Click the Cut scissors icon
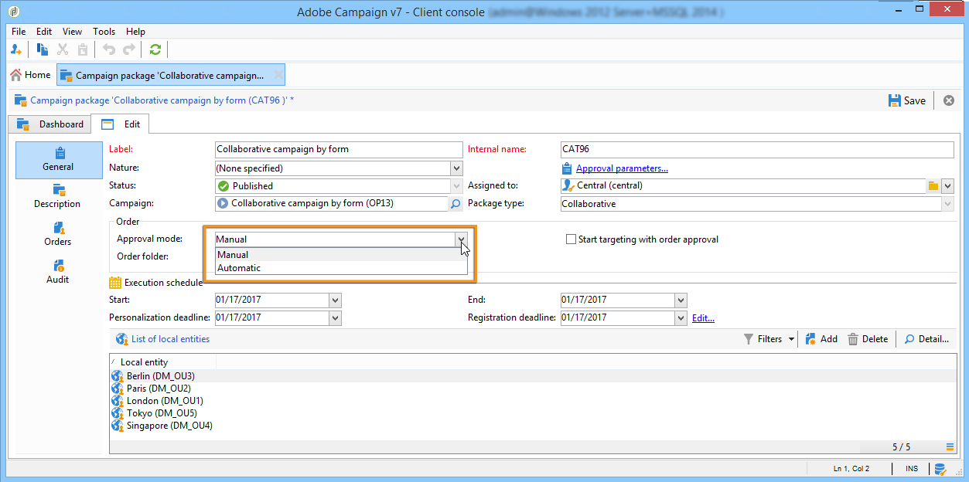 tap(63, 49)
